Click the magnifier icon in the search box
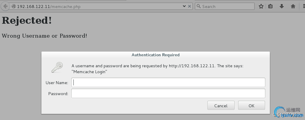Screen dimensions: 305x120 coord(198,6)
